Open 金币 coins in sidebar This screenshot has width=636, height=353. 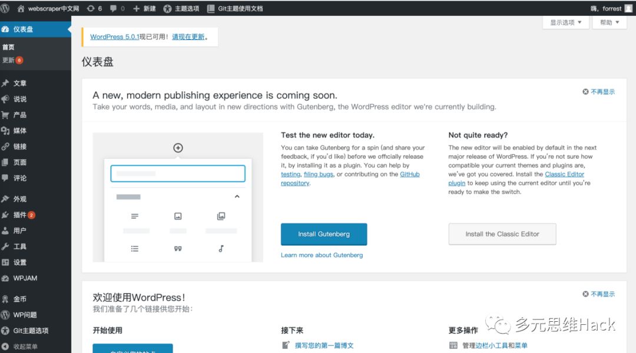tap(35, 299)
